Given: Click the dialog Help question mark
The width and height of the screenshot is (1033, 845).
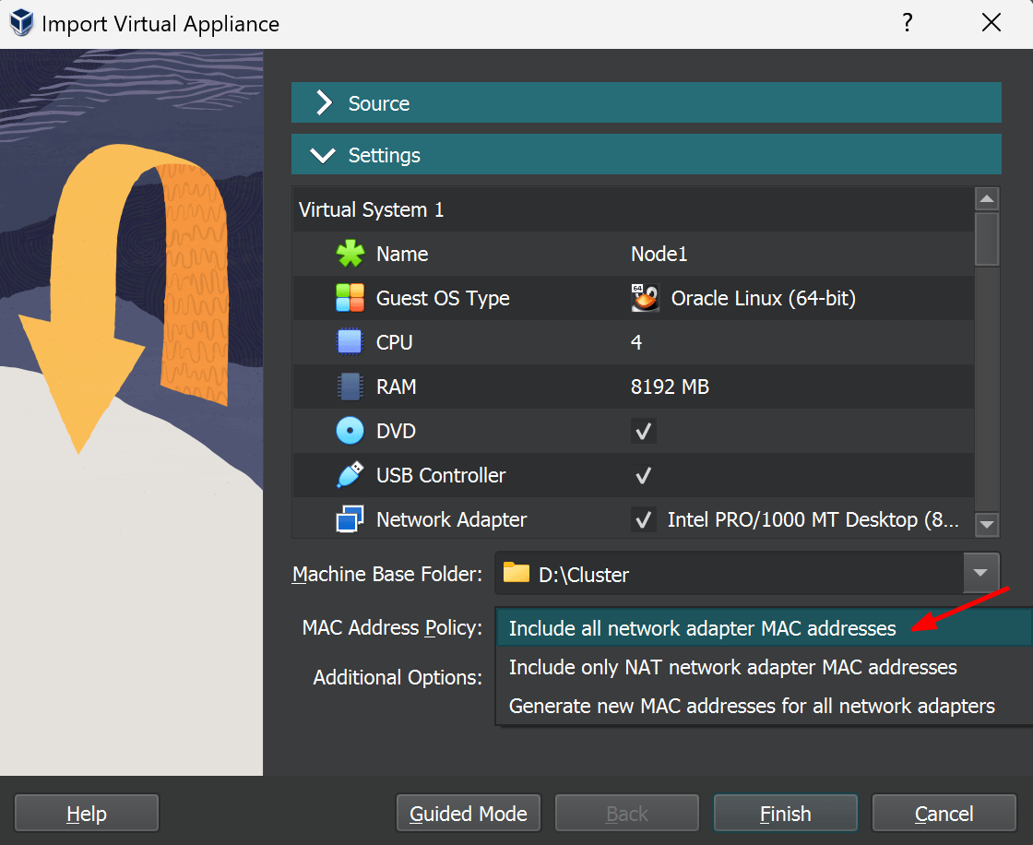Looking at the screenshot, I should pos(908,23).
